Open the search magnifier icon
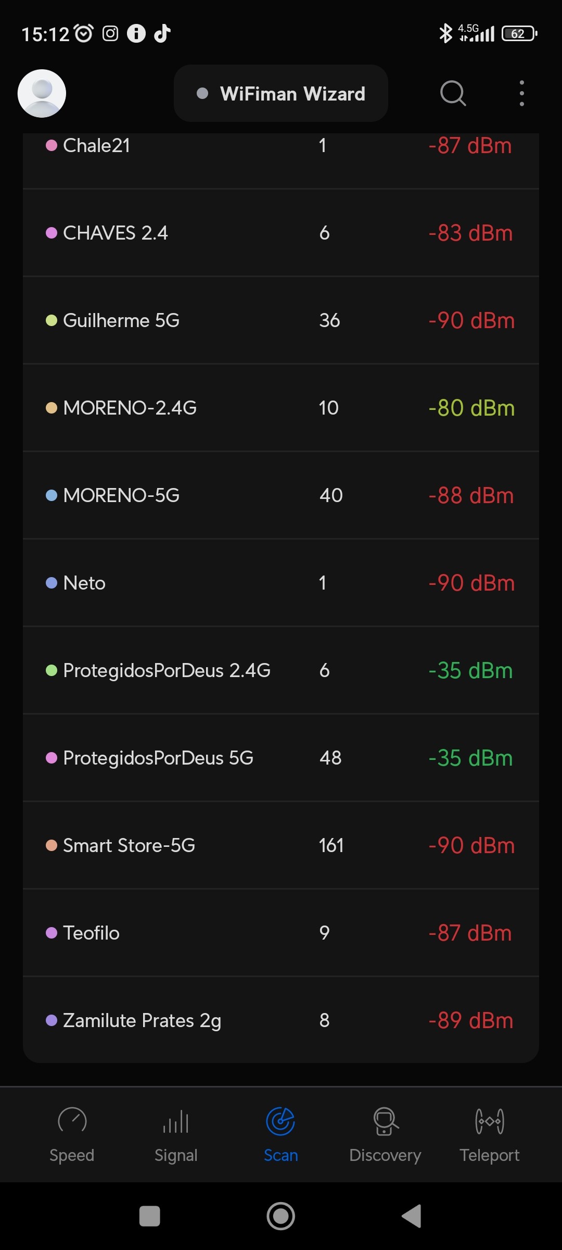Viewport: 562px width, 1250px height. click(x=453, y=94)
